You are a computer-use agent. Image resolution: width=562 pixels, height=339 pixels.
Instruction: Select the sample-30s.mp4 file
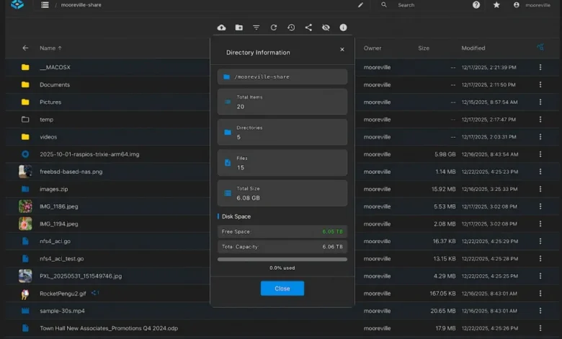coord(62,311)
